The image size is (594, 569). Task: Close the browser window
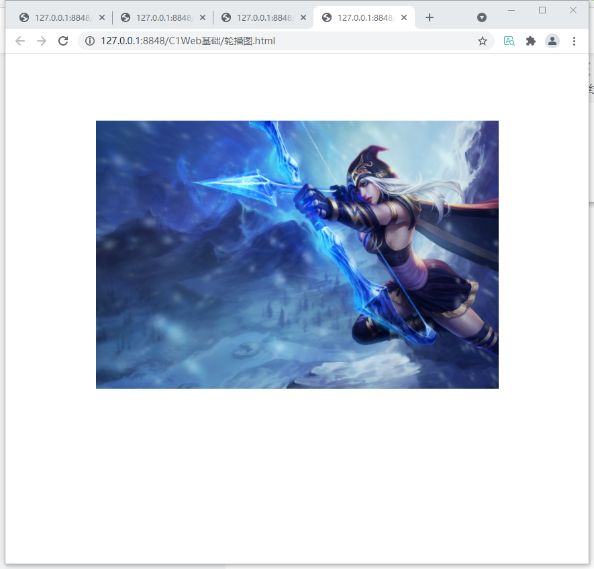(573, 10)
